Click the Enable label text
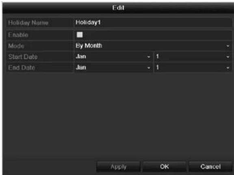The image size is (234, 175). (x=18, y=35)
